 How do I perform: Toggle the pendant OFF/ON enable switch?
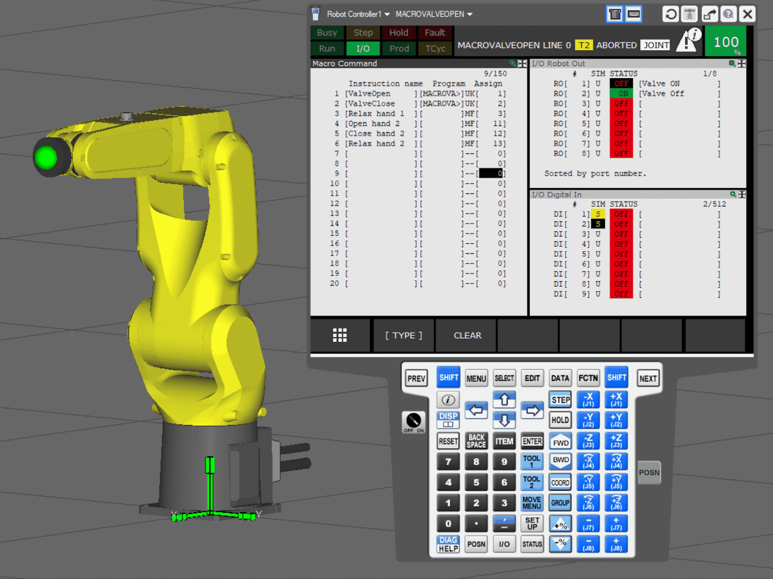click(414, 422)
